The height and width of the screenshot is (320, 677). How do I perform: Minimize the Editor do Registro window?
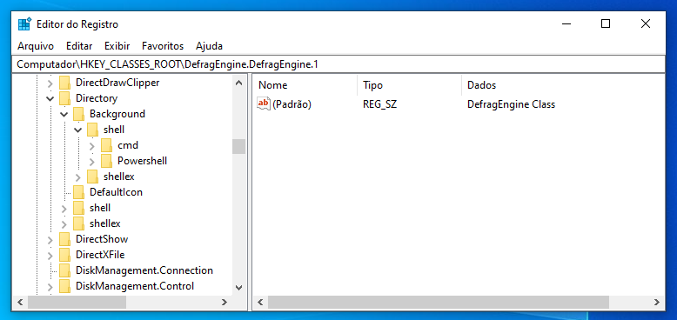(566, 24)
